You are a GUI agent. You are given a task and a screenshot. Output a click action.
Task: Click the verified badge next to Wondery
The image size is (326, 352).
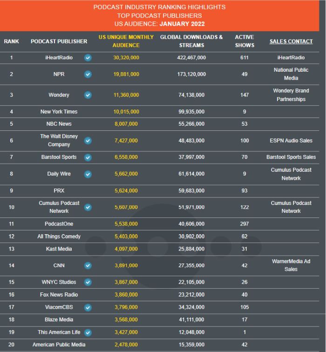point(88,95)
